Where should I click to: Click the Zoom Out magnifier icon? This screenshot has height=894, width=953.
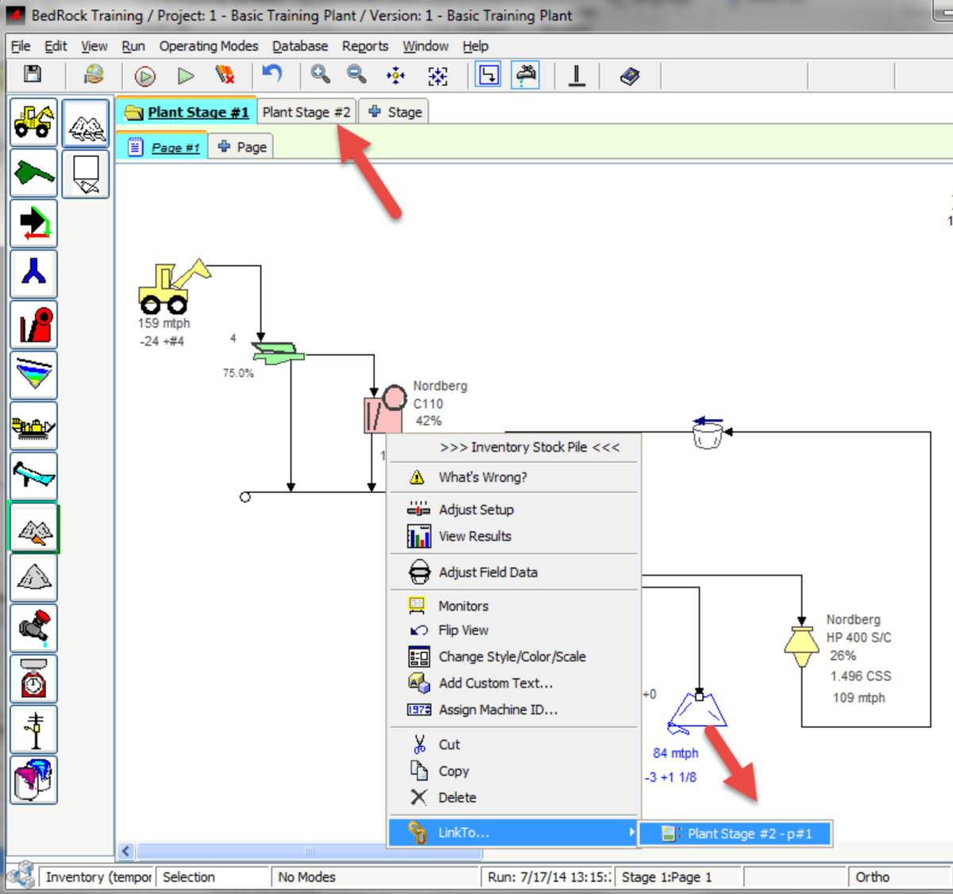(357, 75)
